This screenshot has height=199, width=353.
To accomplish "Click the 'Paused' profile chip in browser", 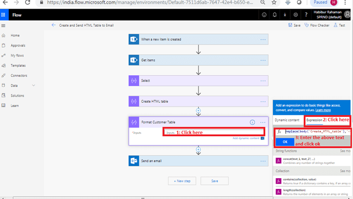I will [x=324, y=3].
